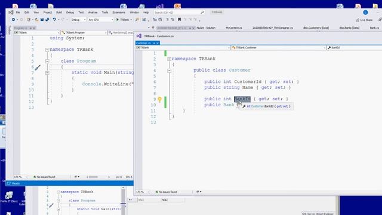Start debugging with the TRBank play button
Viewport: 382px width, 215px height.
[x=122, y=20]
